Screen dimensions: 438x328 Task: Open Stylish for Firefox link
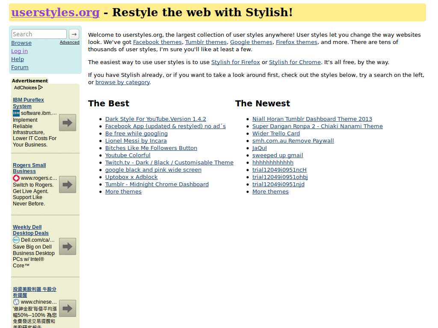(x=236, y=62)
